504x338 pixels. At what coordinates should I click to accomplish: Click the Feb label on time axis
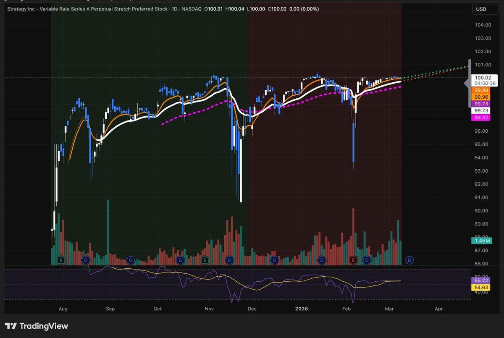[346, 309]
